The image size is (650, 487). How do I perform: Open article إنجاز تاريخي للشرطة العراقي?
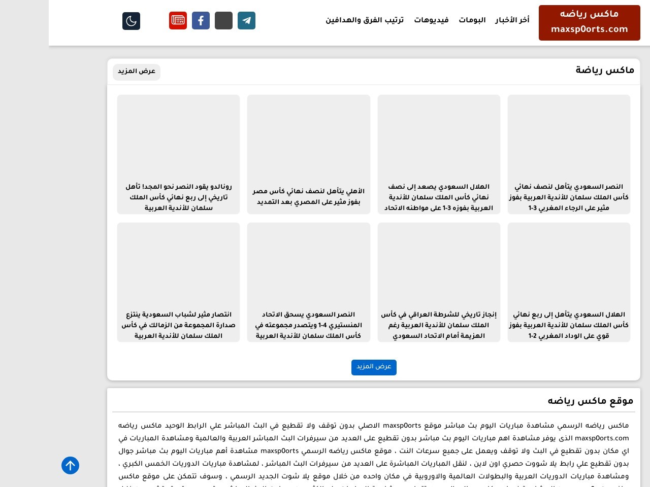439,325
